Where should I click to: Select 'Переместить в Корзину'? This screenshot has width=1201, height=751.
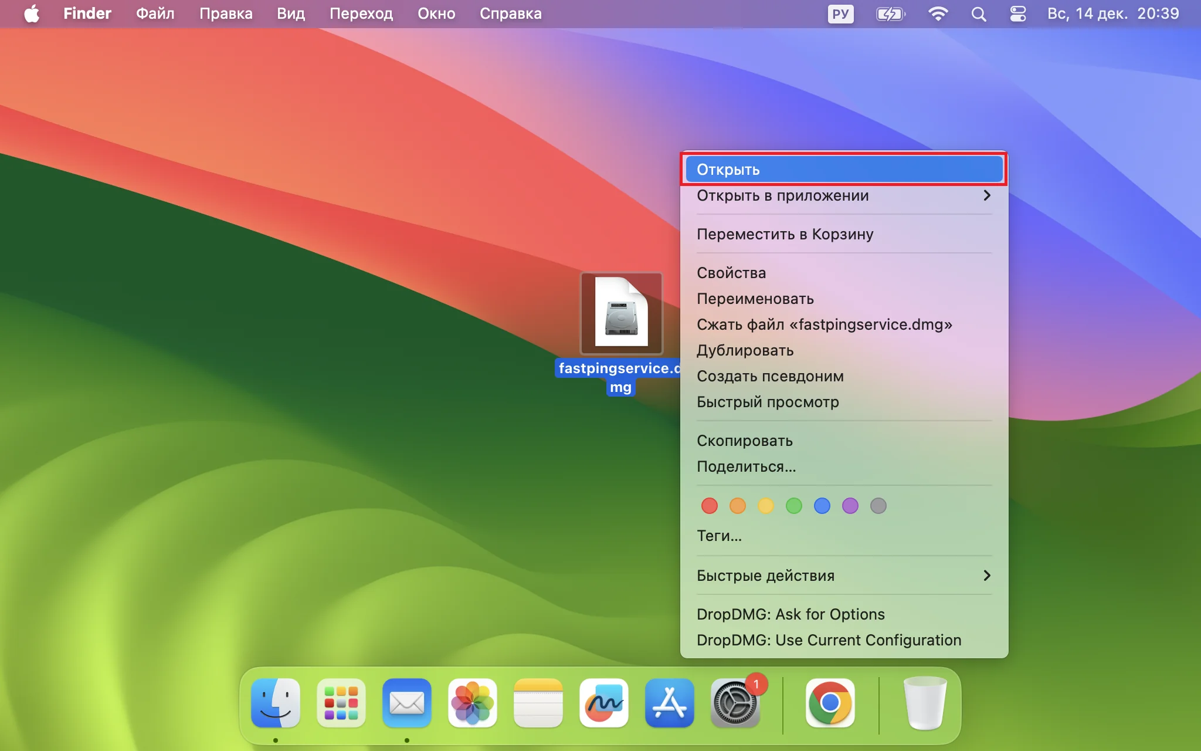(785, 234)
